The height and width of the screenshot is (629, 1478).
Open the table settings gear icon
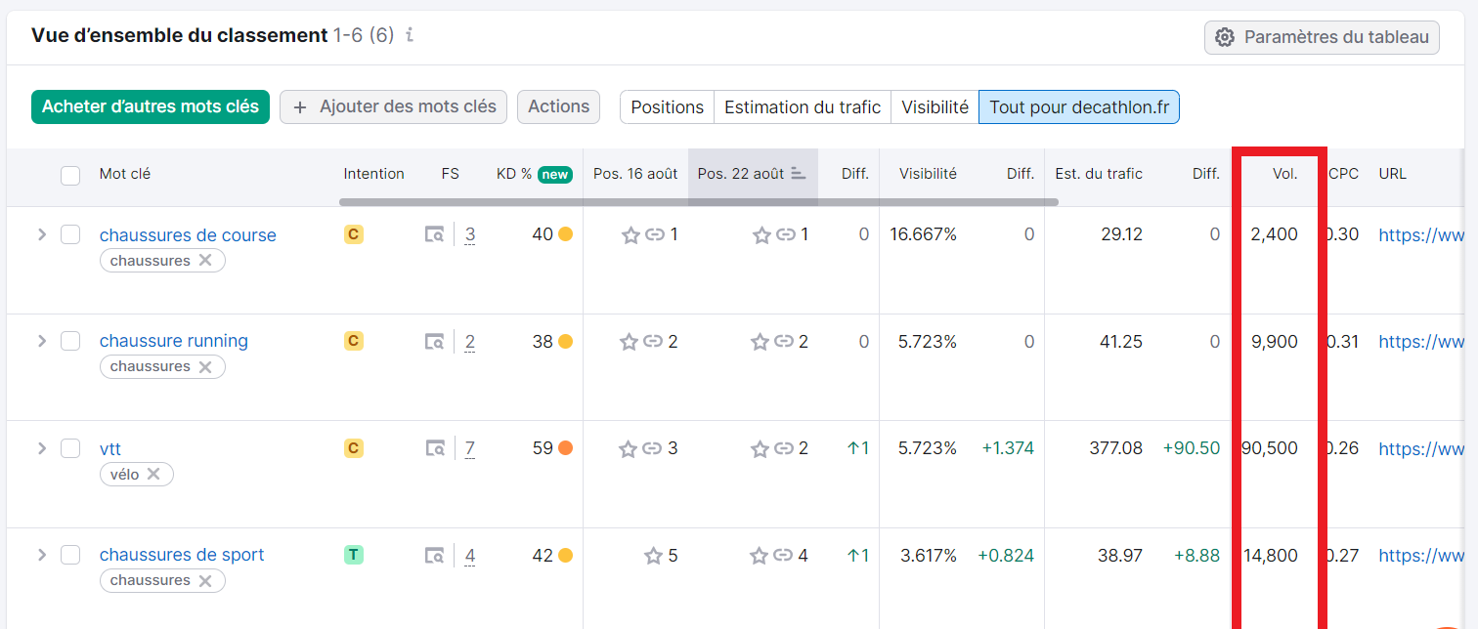tap(1224, 38)
